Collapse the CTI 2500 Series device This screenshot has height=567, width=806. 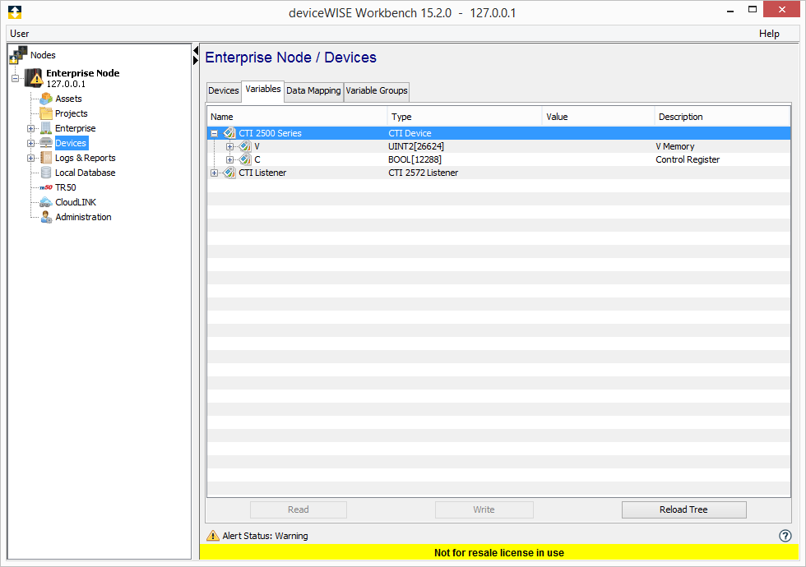[x=214, y=132]
